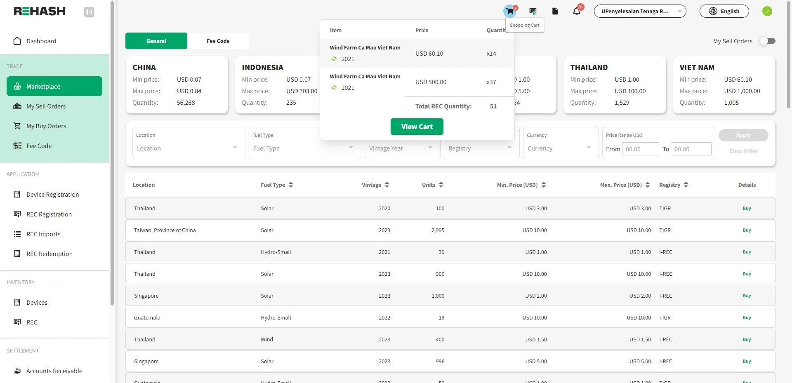
Task: Open Dashboard from the sidebar
Action: [x=54, y=41]
